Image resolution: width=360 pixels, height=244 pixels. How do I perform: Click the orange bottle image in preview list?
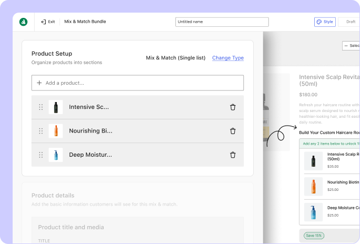313,187
